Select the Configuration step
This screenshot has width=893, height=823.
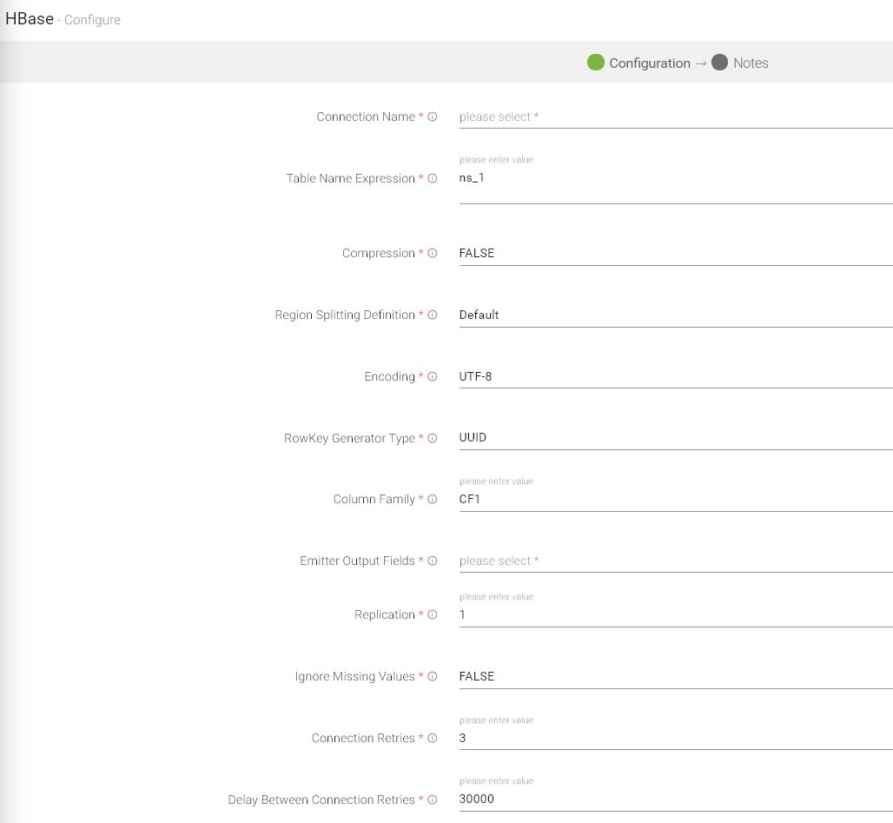pos(638,63)
